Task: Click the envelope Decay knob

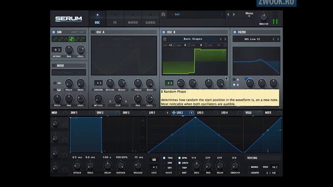Action: pos(108,166)
